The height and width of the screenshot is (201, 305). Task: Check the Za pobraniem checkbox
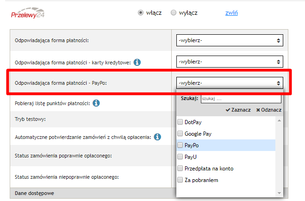click(x=180, y=180)
